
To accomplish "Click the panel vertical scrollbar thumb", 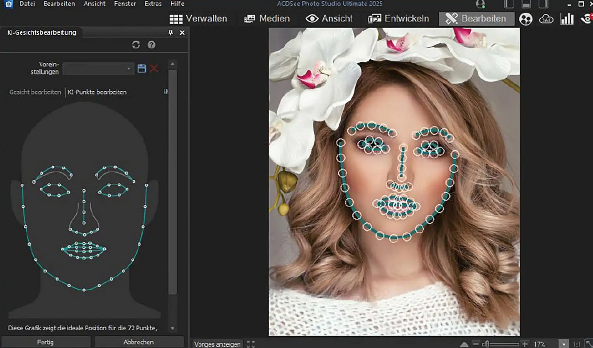I will pos(173,182).
